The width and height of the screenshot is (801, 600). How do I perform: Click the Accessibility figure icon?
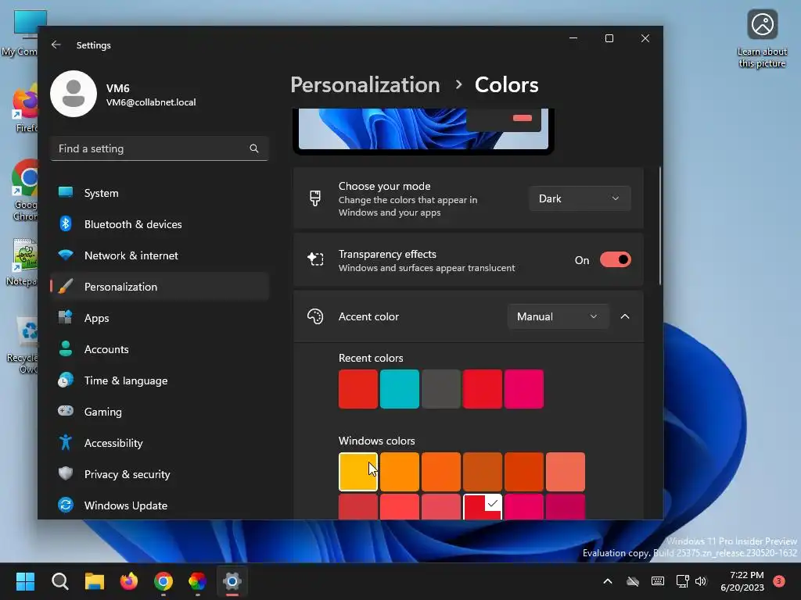pos(66,442)
